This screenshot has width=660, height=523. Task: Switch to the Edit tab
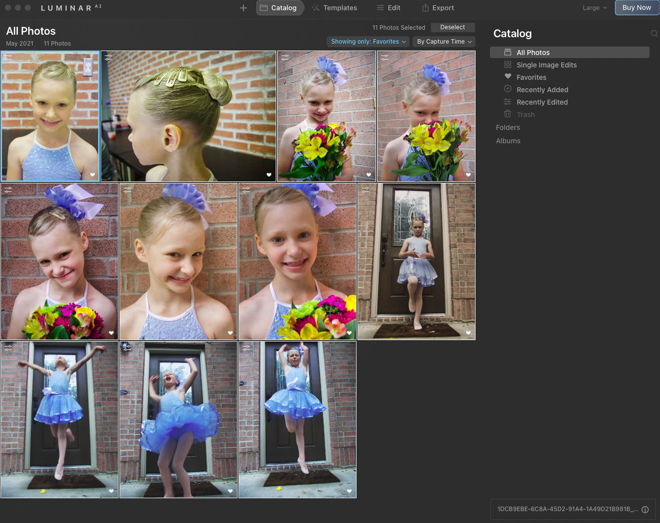coord(389,7)
